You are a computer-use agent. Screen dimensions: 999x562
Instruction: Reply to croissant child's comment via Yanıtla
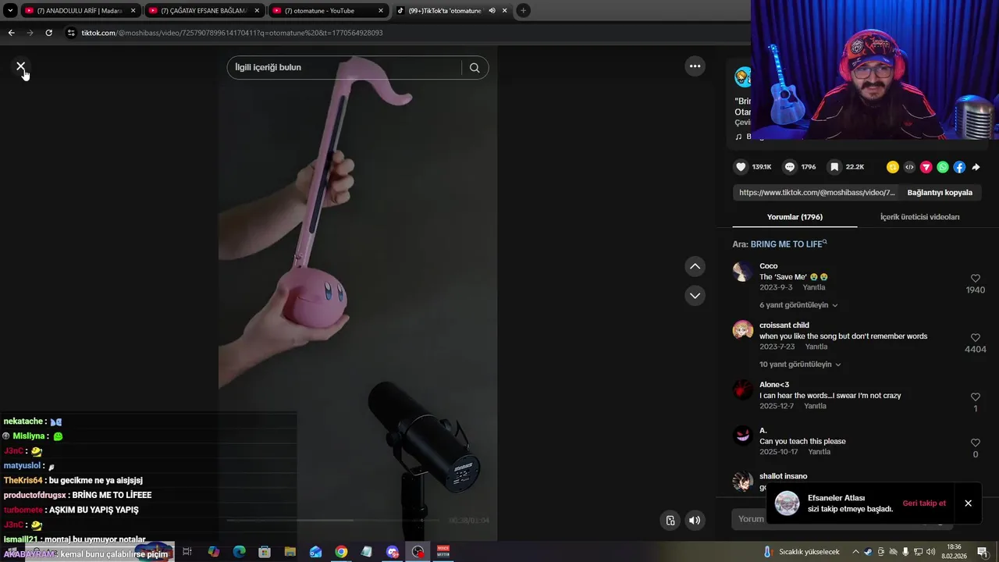[x=816, y=347]
